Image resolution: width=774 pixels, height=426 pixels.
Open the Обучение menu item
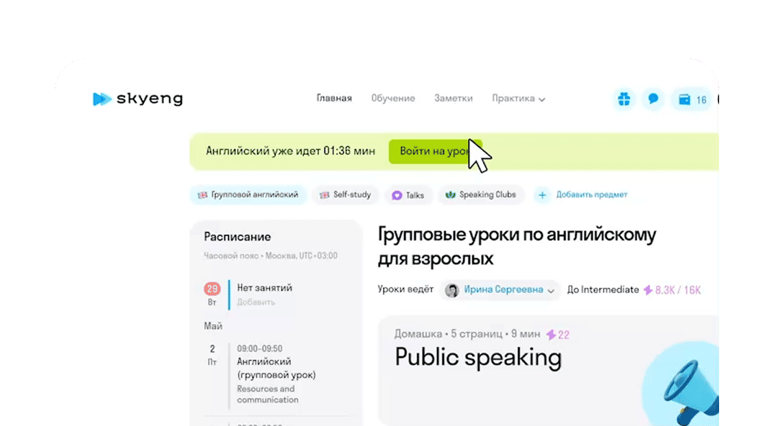pyautogui.click(x=392, y=99)
